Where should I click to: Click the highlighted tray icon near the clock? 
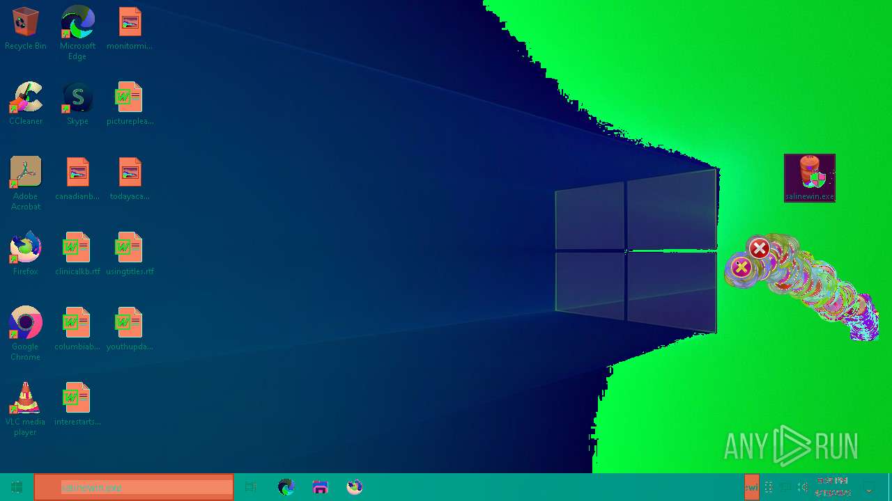751,487
